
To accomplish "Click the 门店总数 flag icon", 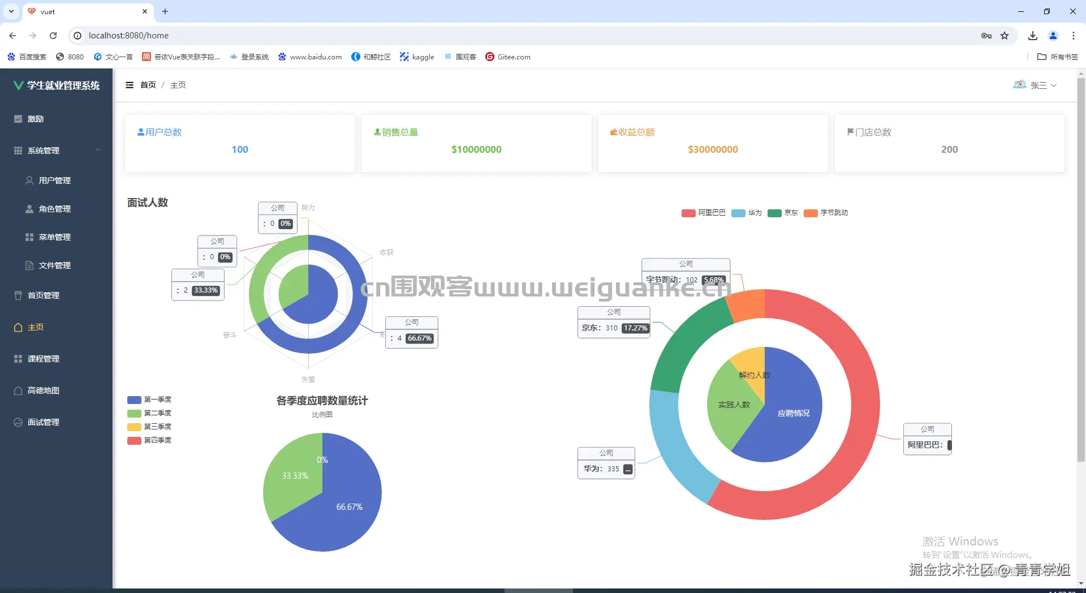I will pos(851,132).
